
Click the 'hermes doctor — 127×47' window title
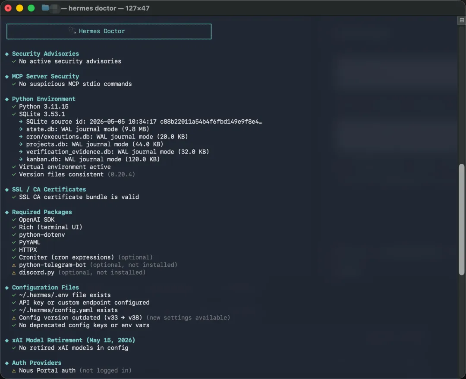pos(109,8)
